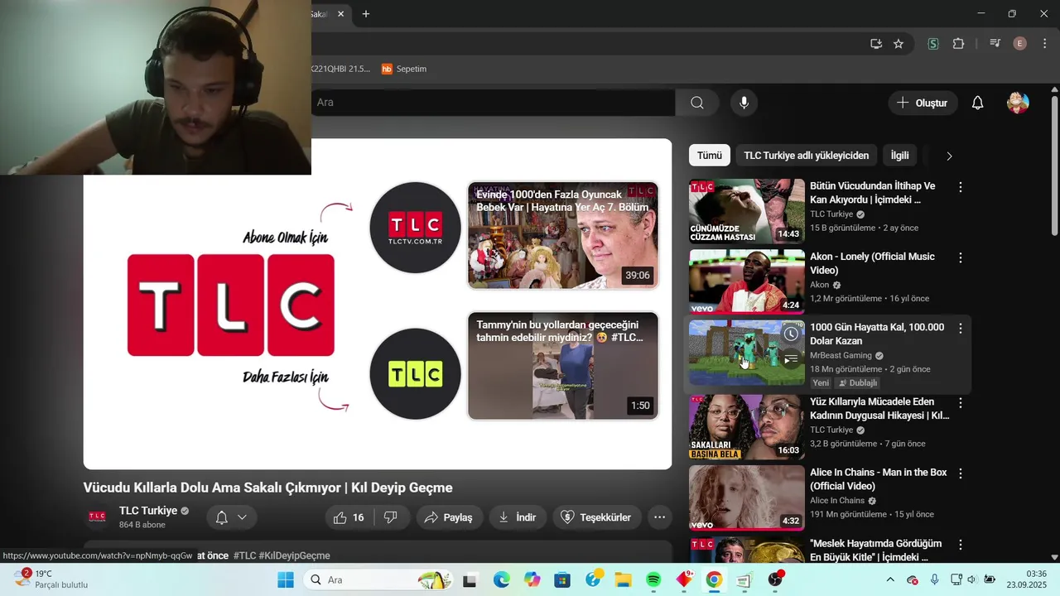This screenshot has width=1060, height=596.
Task: Click the Windows taskbar Ara search box
Action: (x=377, y=579)
